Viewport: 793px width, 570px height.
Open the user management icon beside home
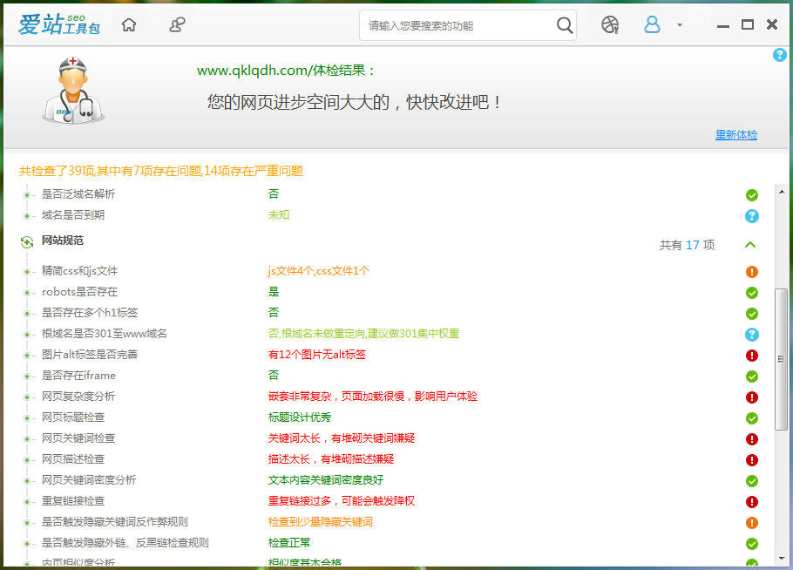(x=177, y=25)
